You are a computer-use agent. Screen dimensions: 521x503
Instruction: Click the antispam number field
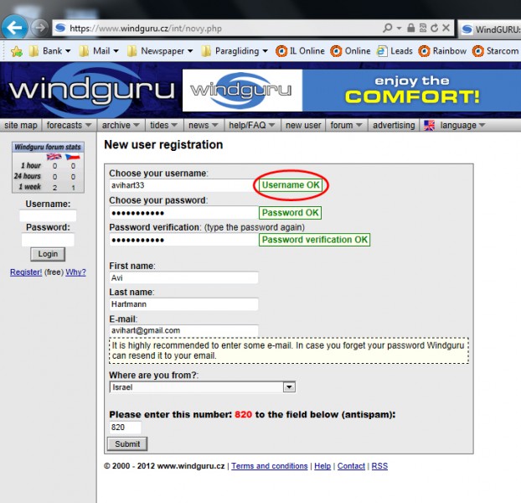pyautogui.click(x=126, y=428)
